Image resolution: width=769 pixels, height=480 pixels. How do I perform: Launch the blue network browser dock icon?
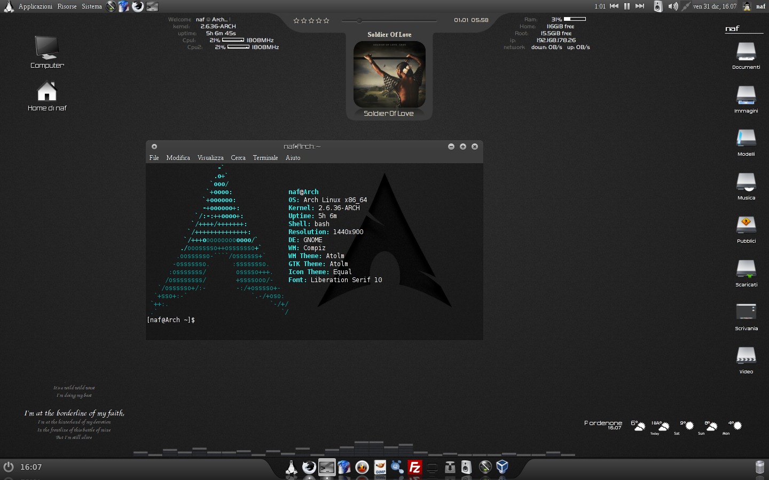[397, 467]
